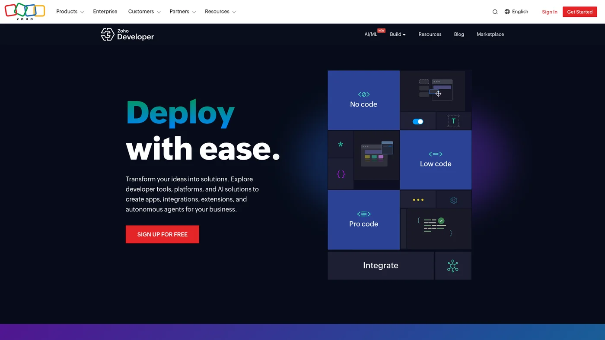Select the No code tile

[364, 100]
